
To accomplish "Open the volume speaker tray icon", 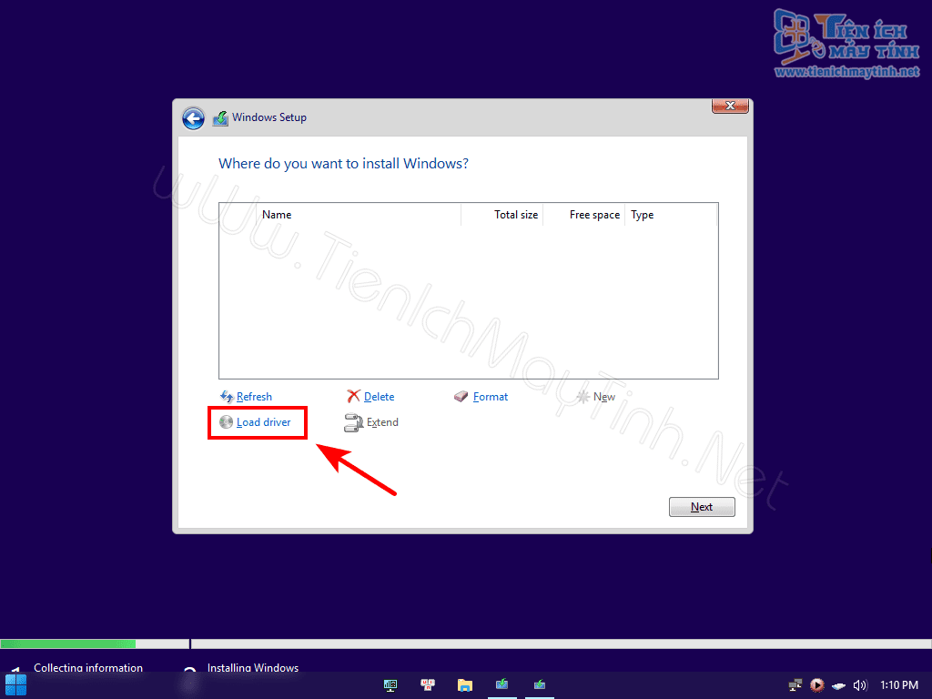I will pos(860,685).
